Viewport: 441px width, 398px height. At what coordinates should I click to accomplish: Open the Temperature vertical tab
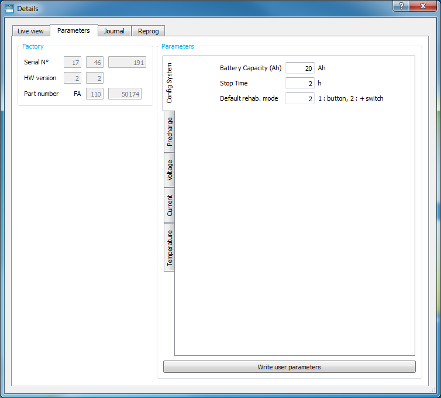[x=169, y=248]
